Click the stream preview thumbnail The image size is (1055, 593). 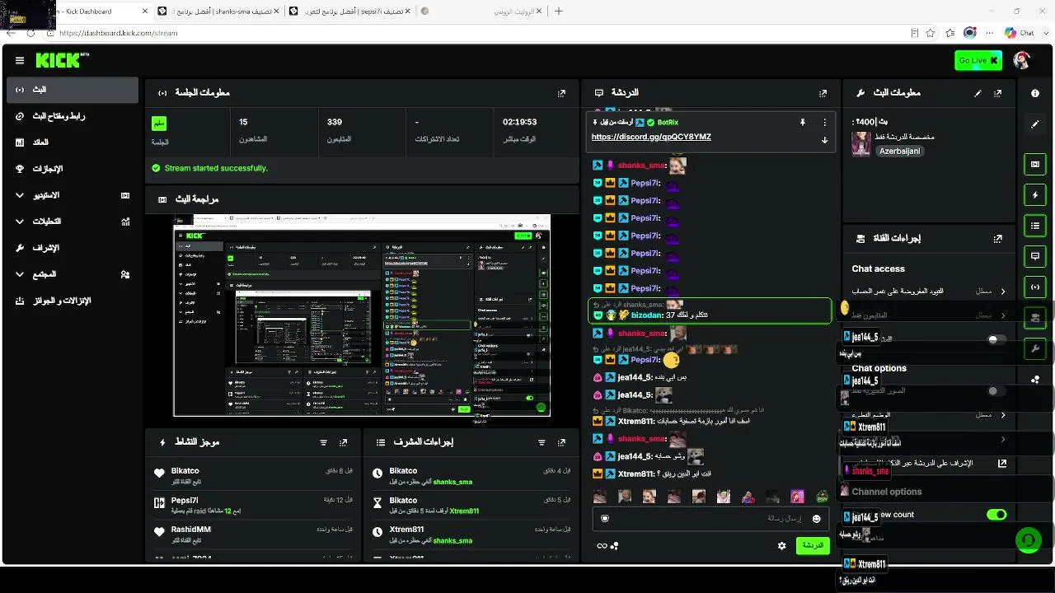coord(362,315)
